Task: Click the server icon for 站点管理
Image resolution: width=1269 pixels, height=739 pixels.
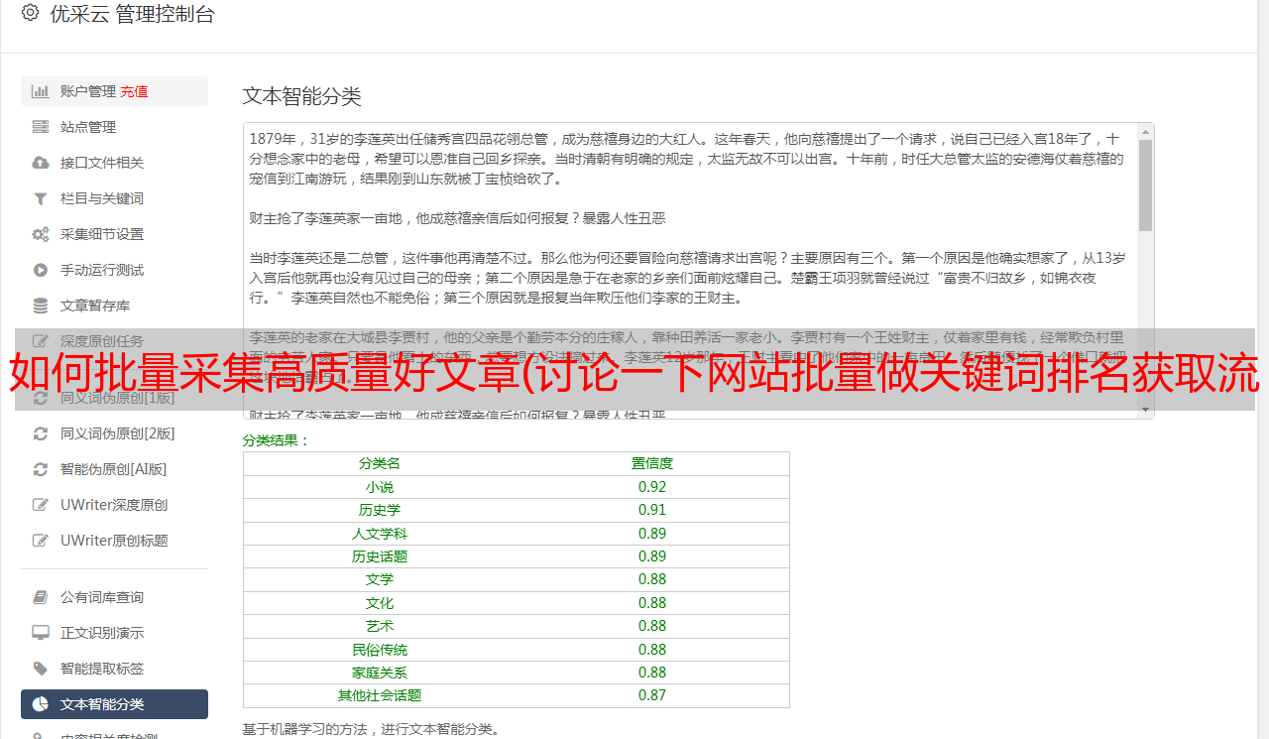Action: [x=41, y=127]
